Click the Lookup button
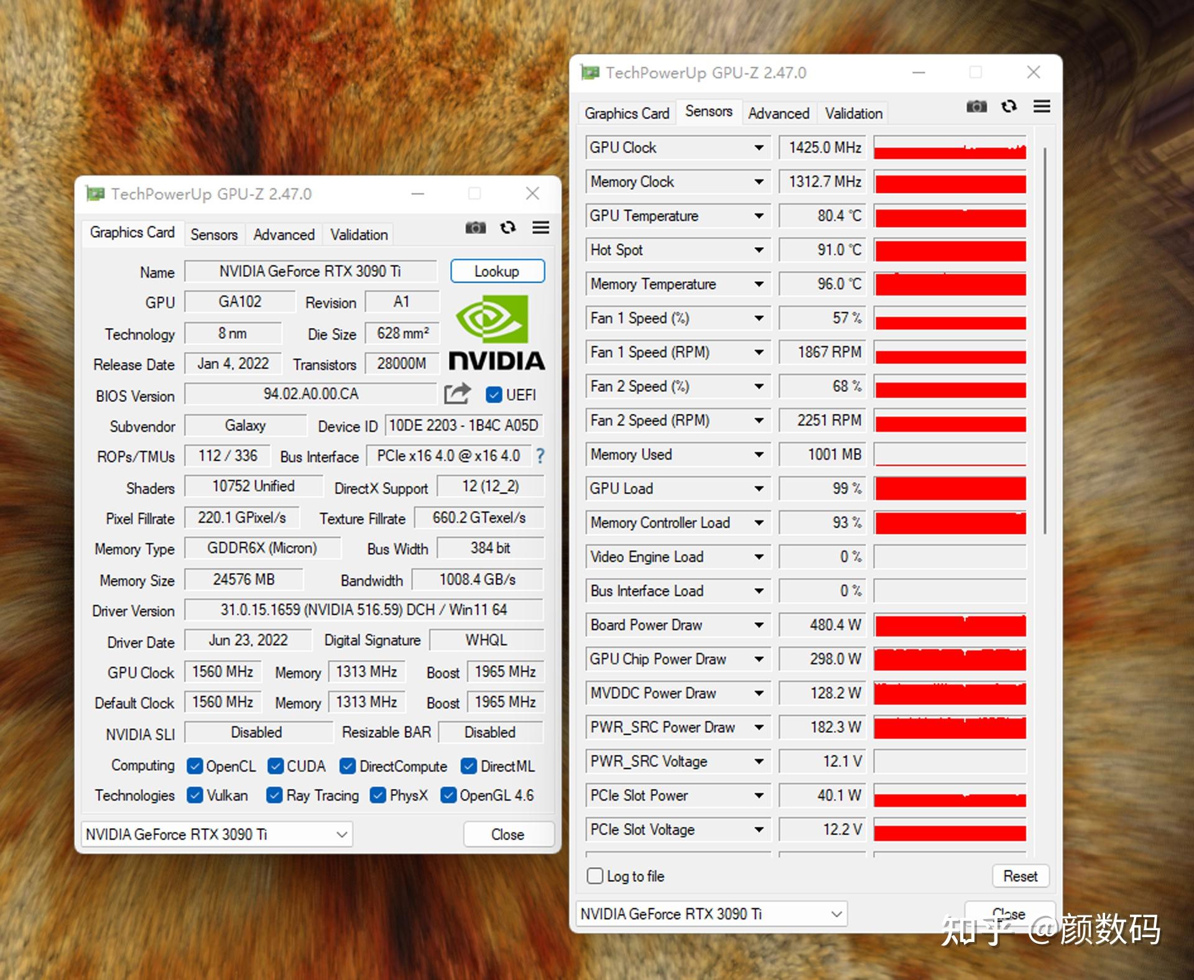1194x980 pixels. [497, 271]
